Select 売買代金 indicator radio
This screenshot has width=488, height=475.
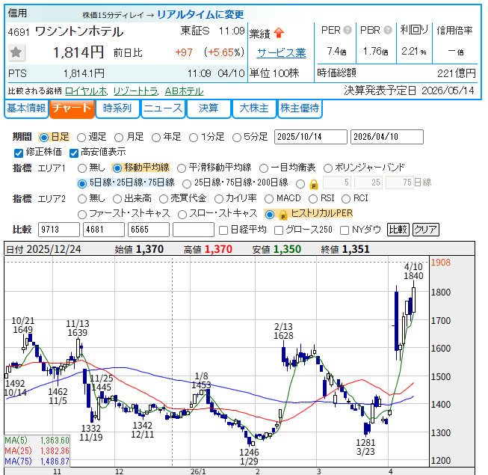coord(164,199)
